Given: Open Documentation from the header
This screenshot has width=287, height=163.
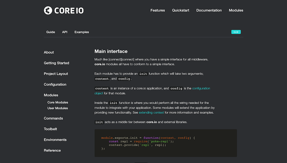Looking at the screenshot, I should [x=209, y=10].
